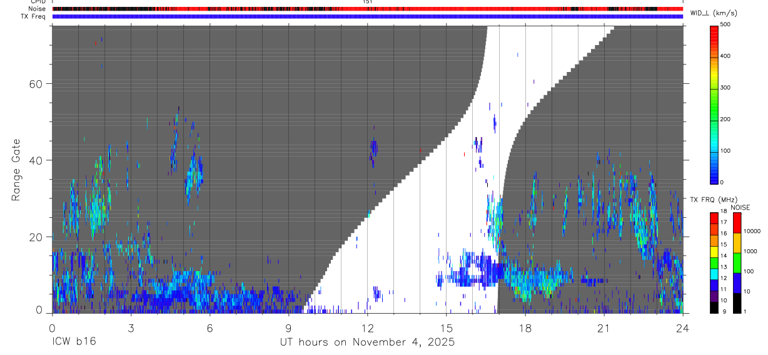This screenshot has width=768, height=355.
Task: Click the TX FRQ (MHz) color scale
Action: click(x=714, y=263)
